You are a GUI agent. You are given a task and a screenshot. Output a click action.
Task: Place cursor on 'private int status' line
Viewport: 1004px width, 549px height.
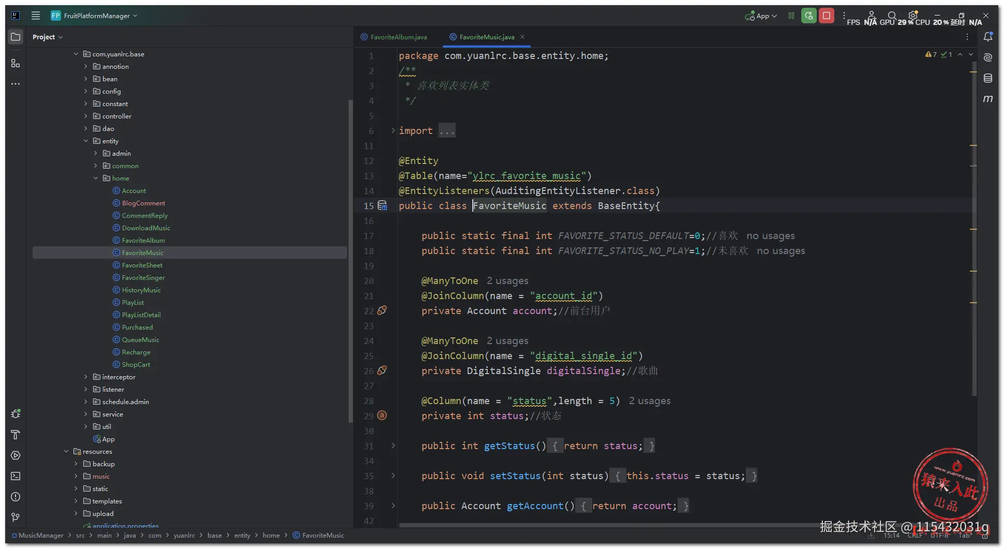click(x=491, y=416)
